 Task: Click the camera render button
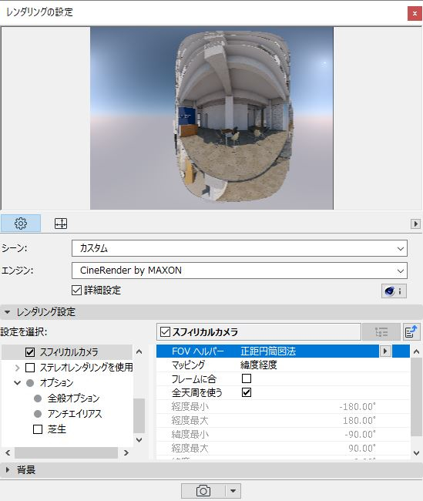tap(203, 490)
